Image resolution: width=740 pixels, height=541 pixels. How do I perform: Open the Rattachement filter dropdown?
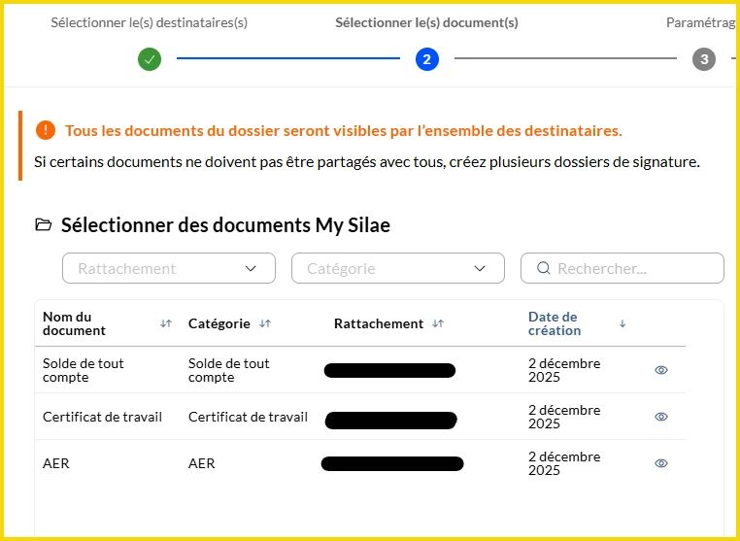pos(169,269)
